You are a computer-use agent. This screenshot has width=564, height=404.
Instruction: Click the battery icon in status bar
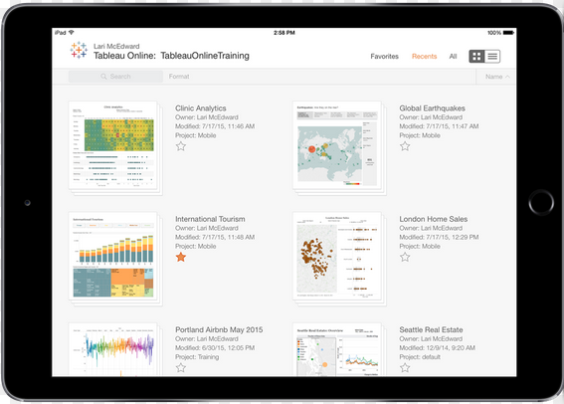click(508, 33)
